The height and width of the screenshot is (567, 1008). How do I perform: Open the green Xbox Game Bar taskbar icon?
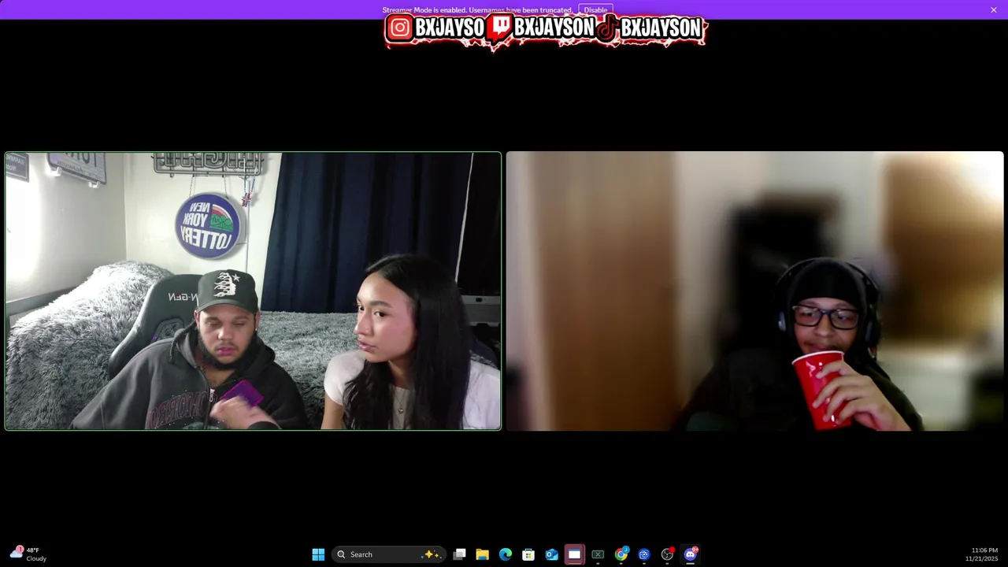click(x=598, y=554)
